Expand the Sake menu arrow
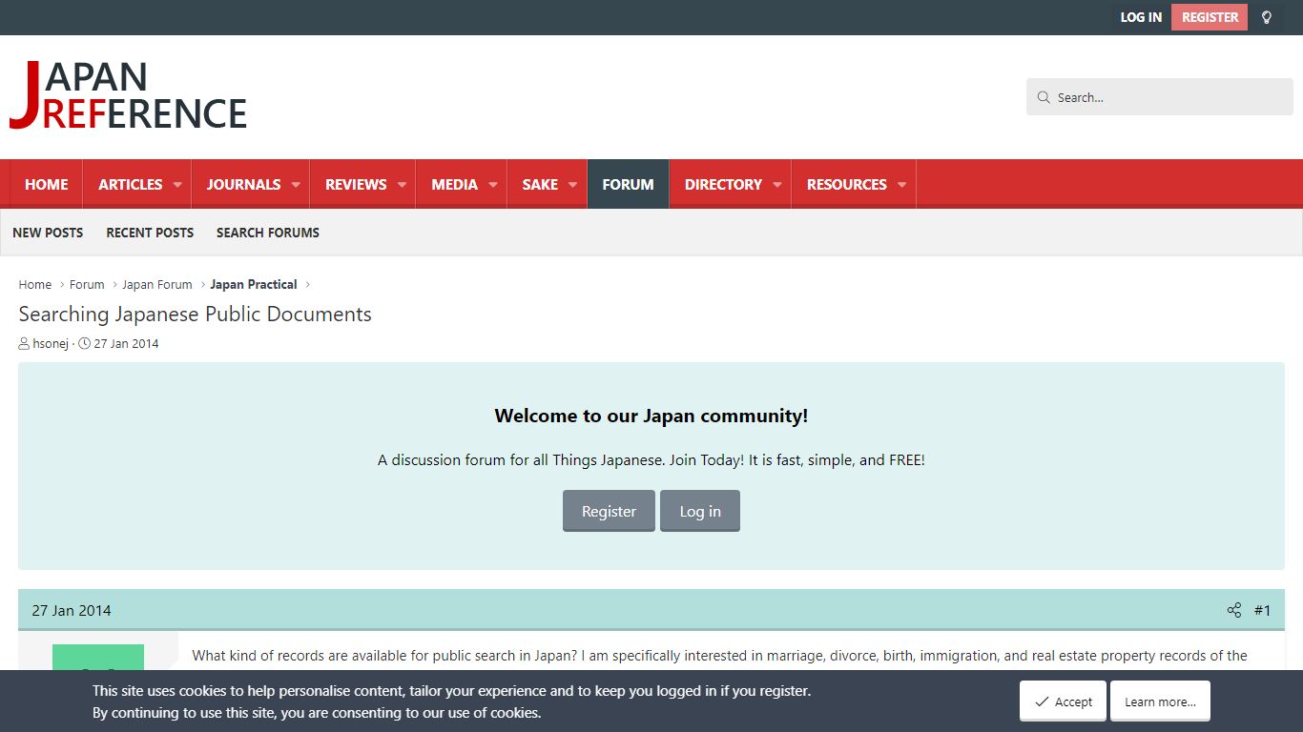 click(x=572, y=185)
